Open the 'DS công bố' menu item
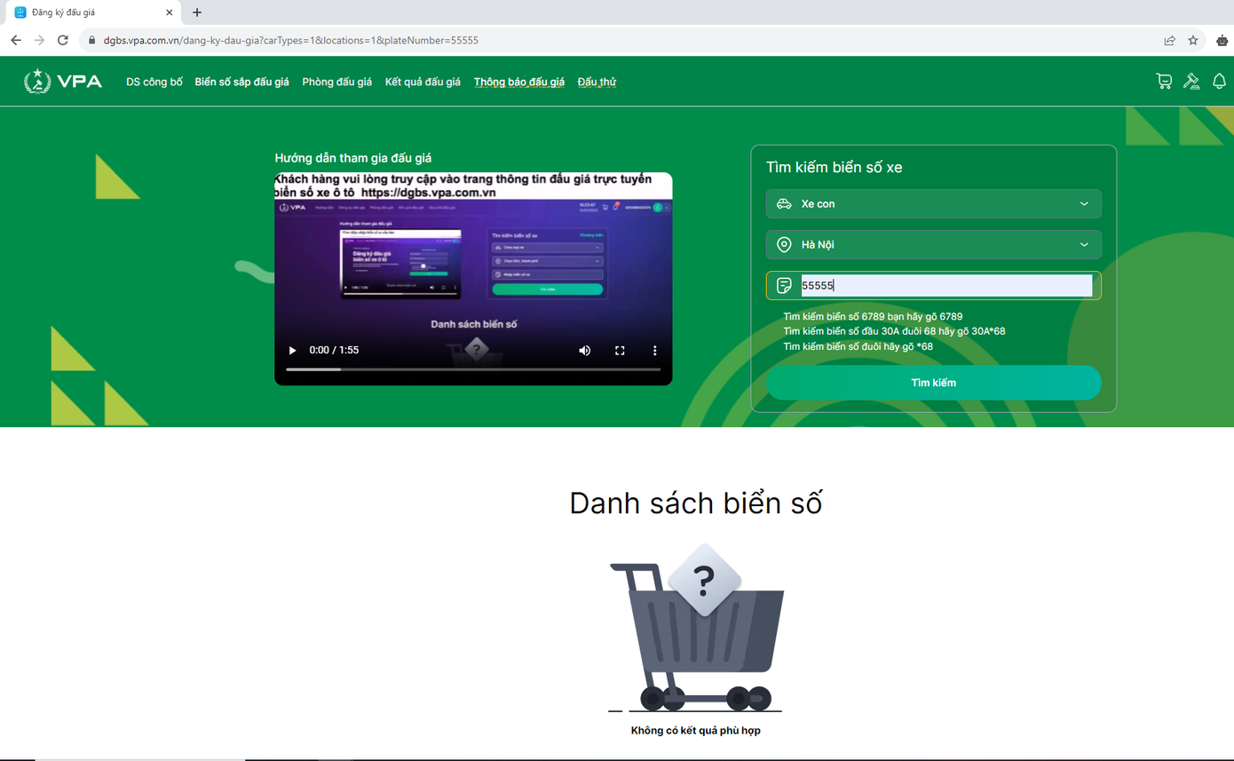 (x=154, y=82)
